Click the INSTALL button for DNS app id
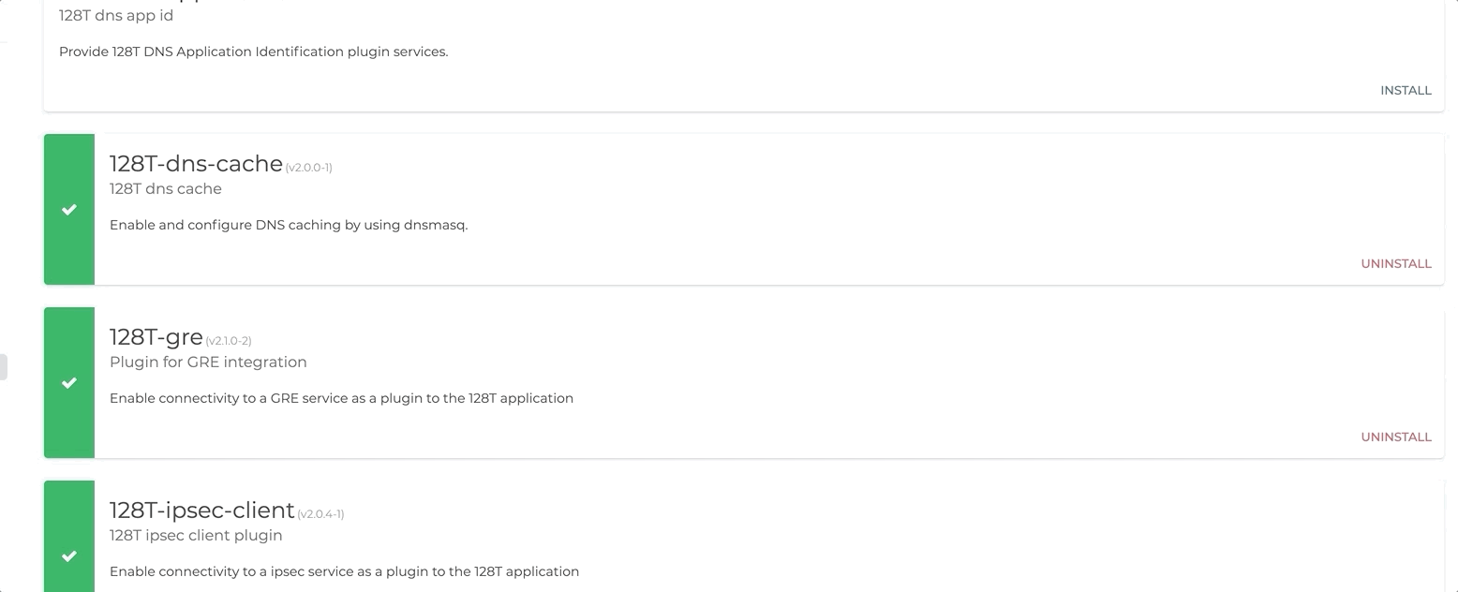The image size is (1458, 592). tap(1406, 91)
